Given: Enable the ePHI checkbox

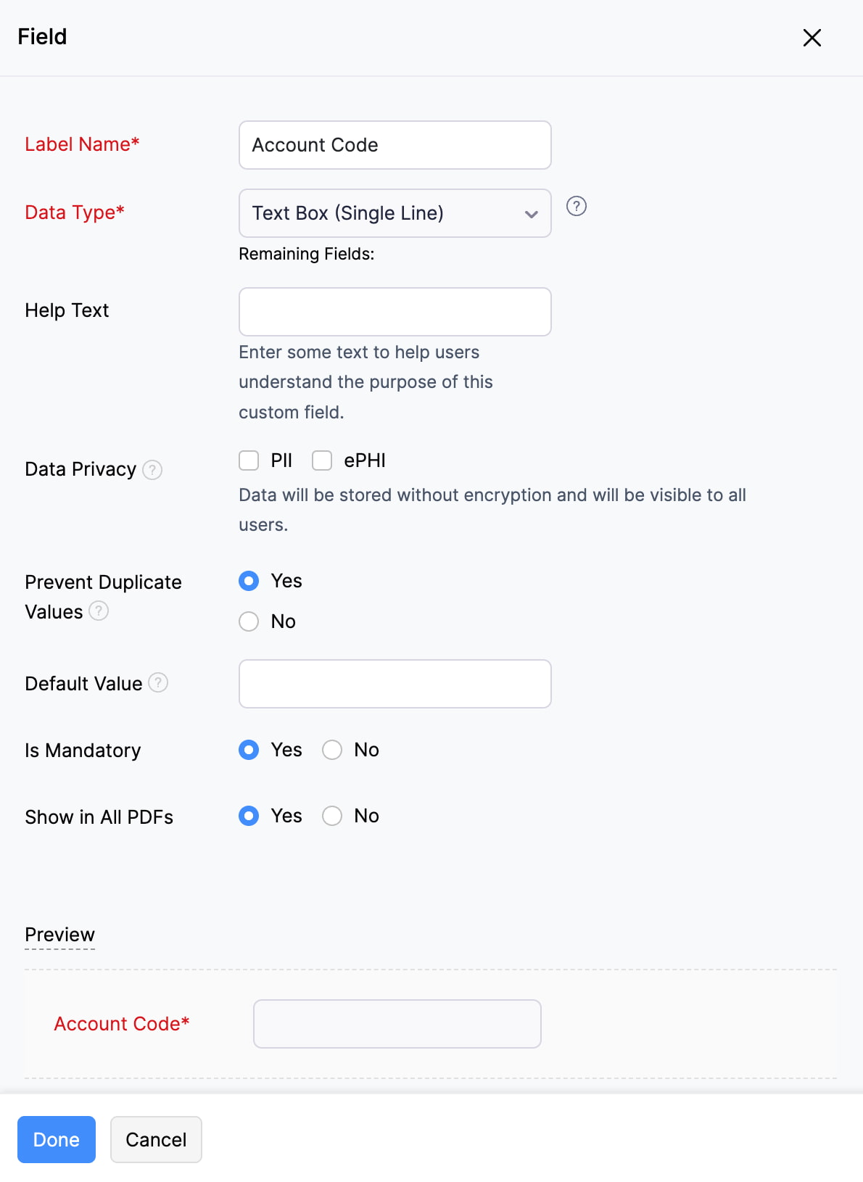Looking at the screenshot, I should [x=322, y=460].
